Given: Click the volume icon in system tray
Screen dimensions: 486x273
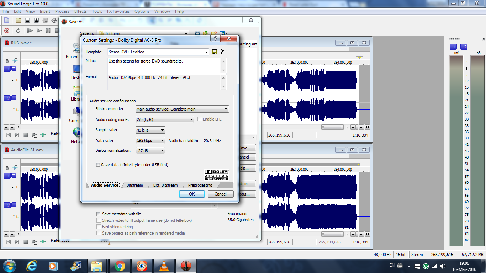Looking at the screenshot, I should 443,266.
